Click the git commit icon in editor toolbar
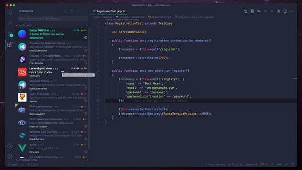302x170 pixels. 259,11
